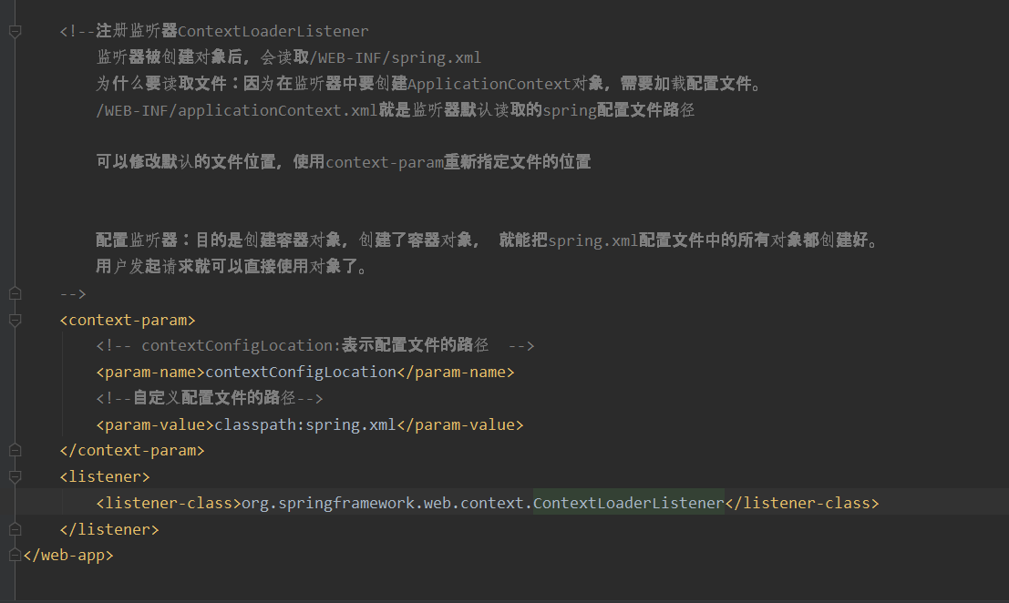Click /WEB-INF/spring.xml path in the comment
This screenshot has width=1009, height=603.
click(395, 58)
